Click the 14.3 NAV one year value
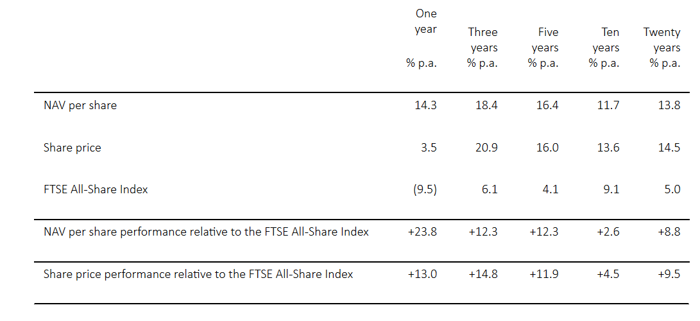 click(426, 105)
